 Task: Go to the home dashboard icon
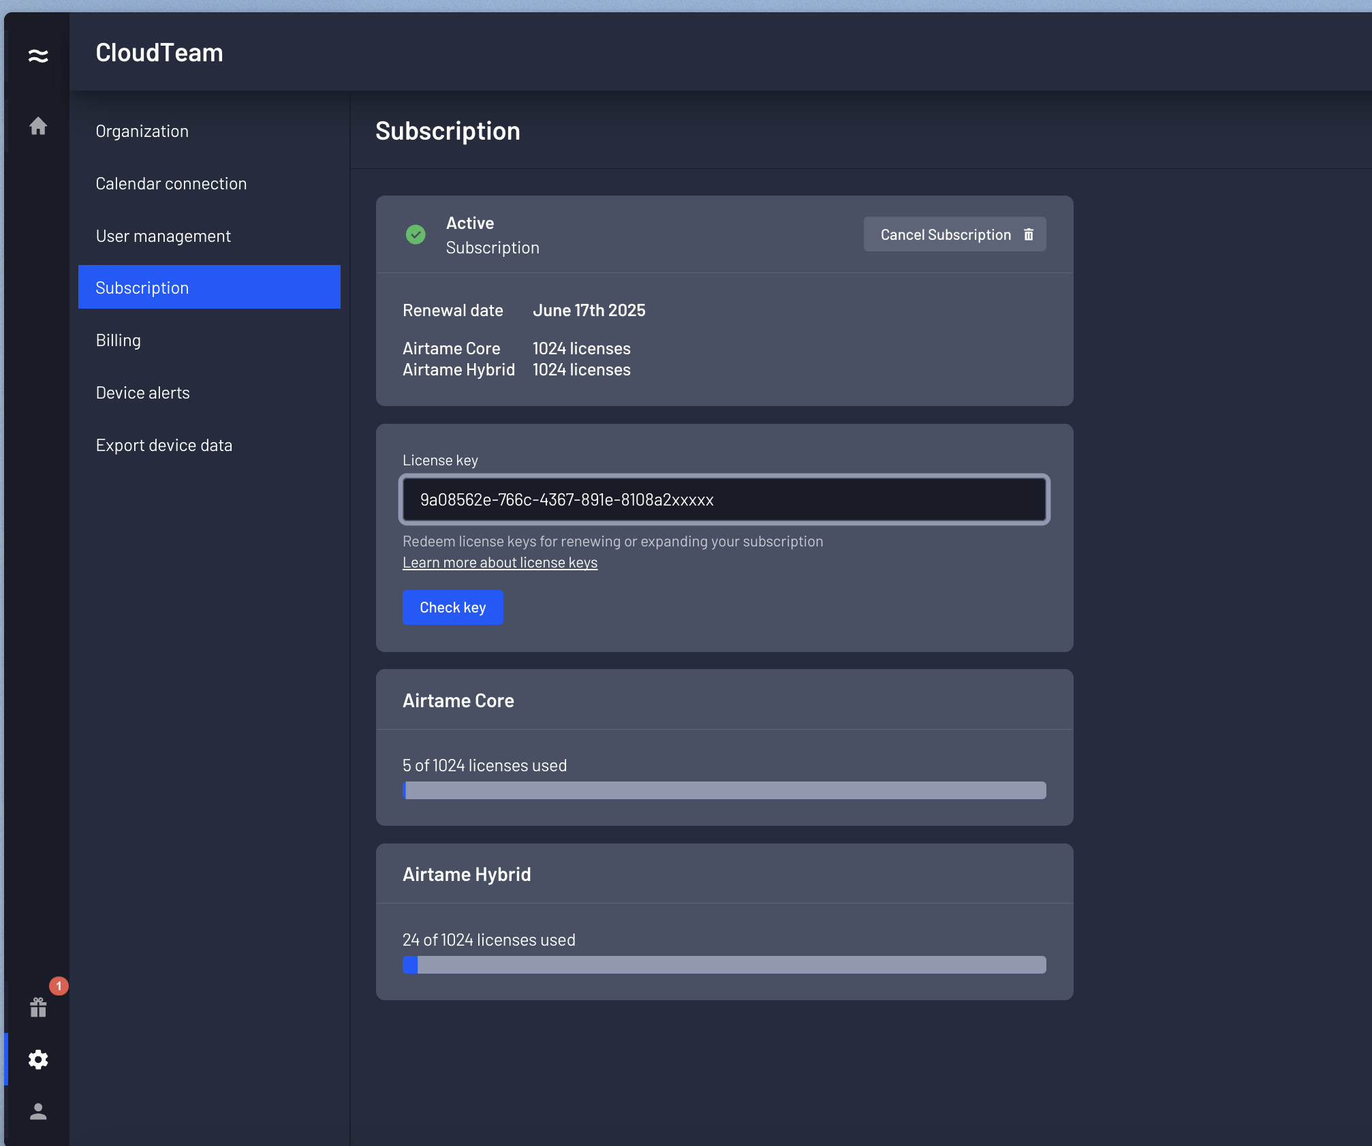pyautogui.click(x=38, y=125)
